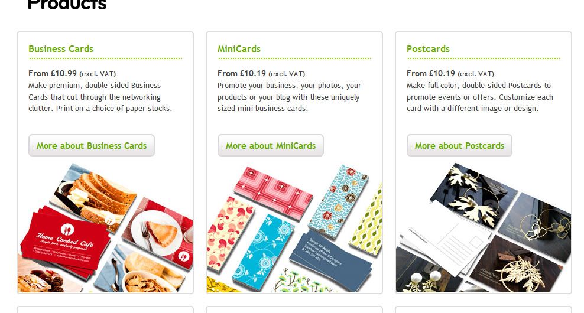
Task: Click the Postcards From £10.19 price
Action: [x=431, y=73]
